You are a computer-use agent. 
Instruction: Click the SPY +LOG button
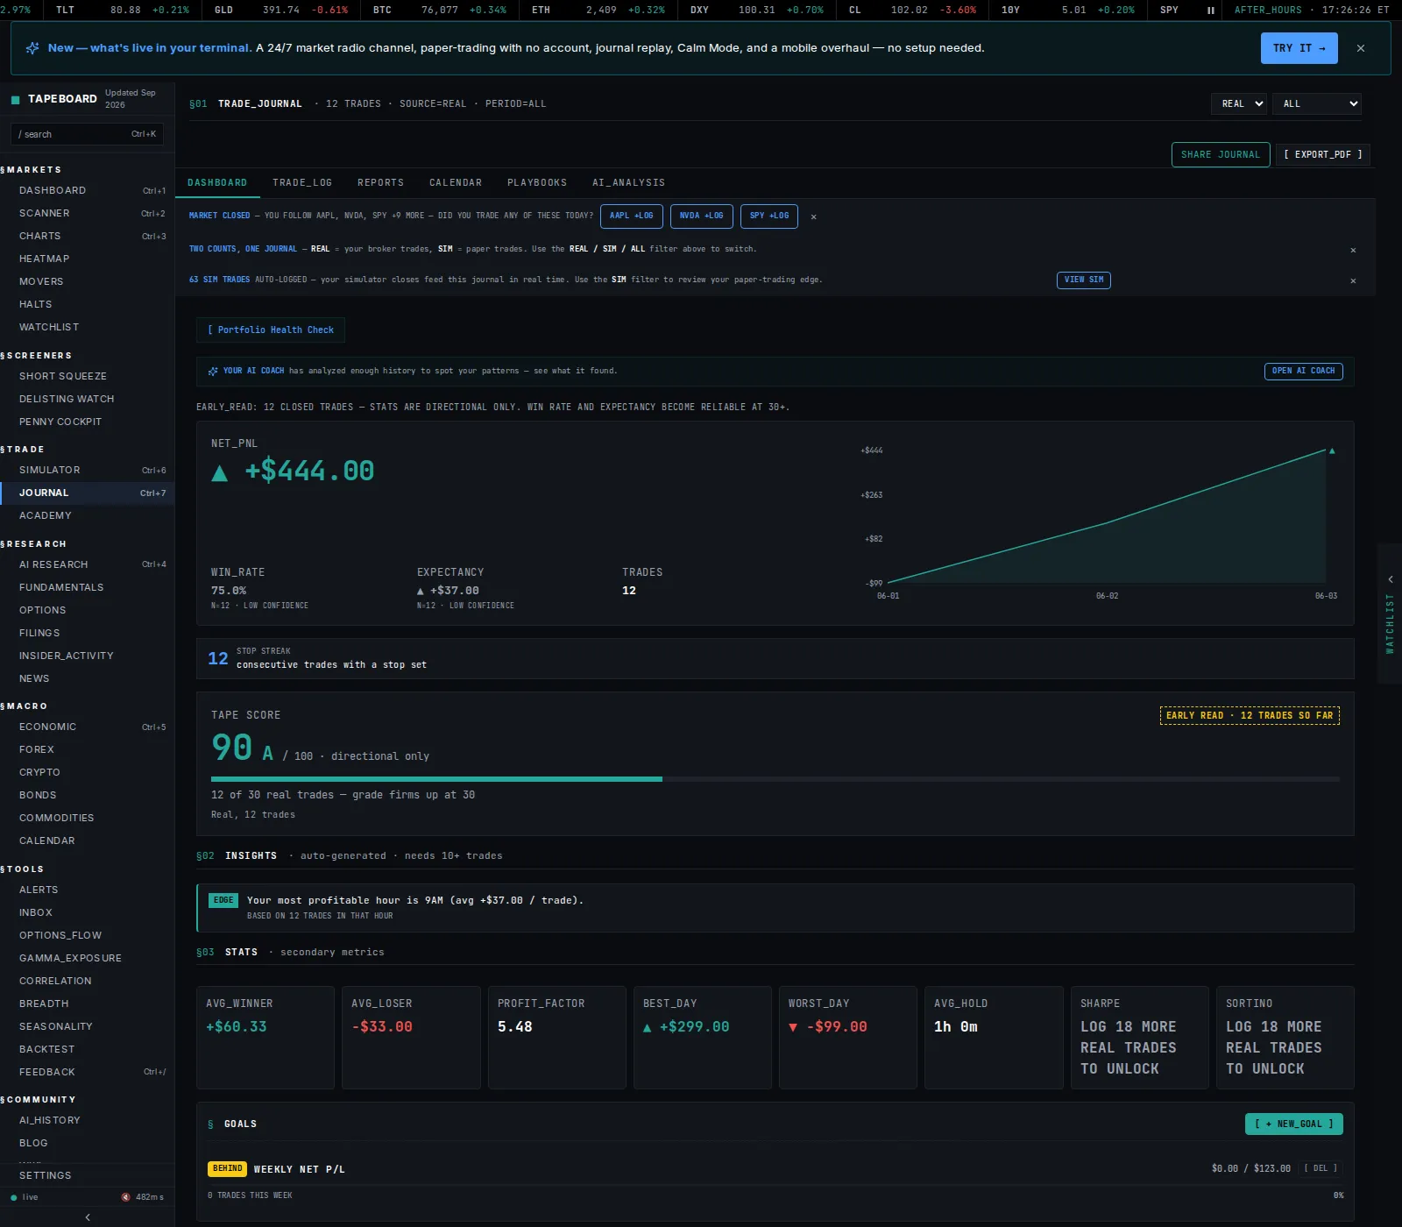pyautogui.click(x=769, y=216)
